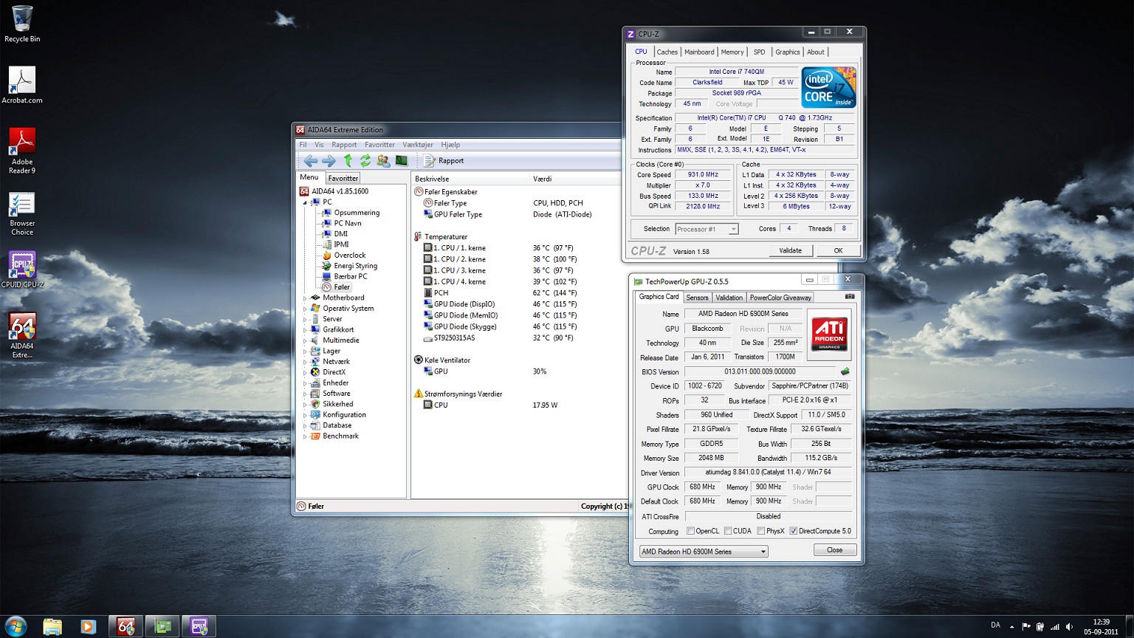The width and height of the screenshot is (1134, 638).
Task: Click the Windows Start orb
Action: [16, 626]
